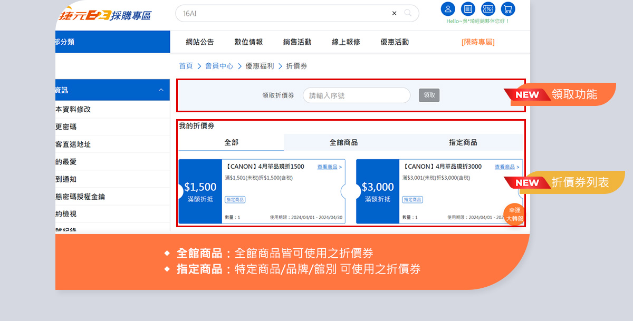Open the shopping cart icon
The height and width of the screenshot is (321, 633).
[508, 9]
